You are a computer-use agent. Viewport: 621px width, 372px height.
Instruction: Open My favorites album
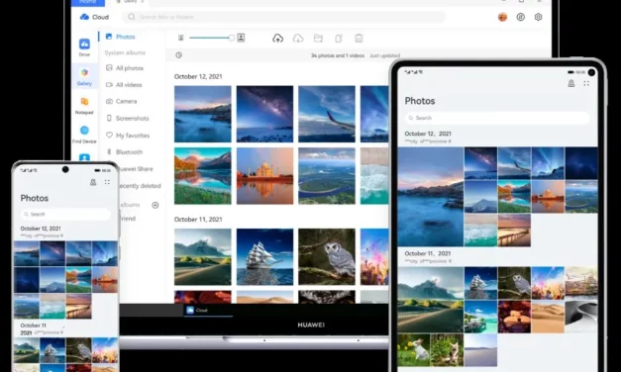tap(128, 136)
